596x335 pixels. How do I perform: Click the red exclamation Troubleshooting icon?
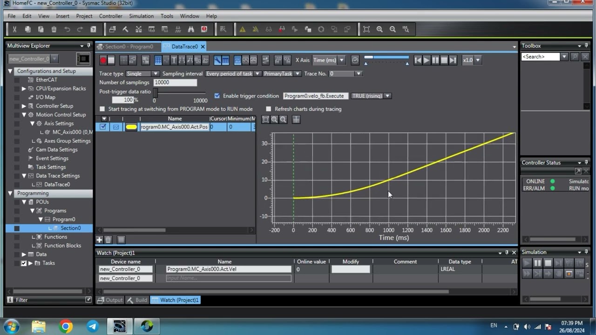point(204,29)
